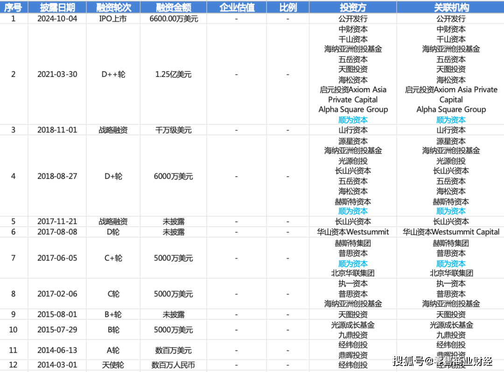Viewport: 504px width, 372px height.
Task: Select 千山资本 in the 投资方 column
Action: (x=353, y=39)
